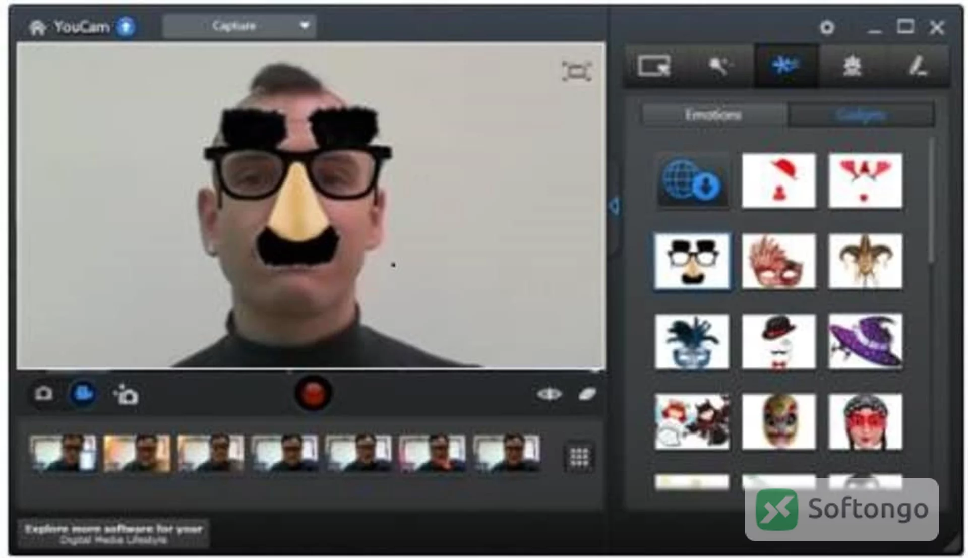968x558 pixels.
Task: Open the first captured clip thumbnail
Action: coord(64,453)
